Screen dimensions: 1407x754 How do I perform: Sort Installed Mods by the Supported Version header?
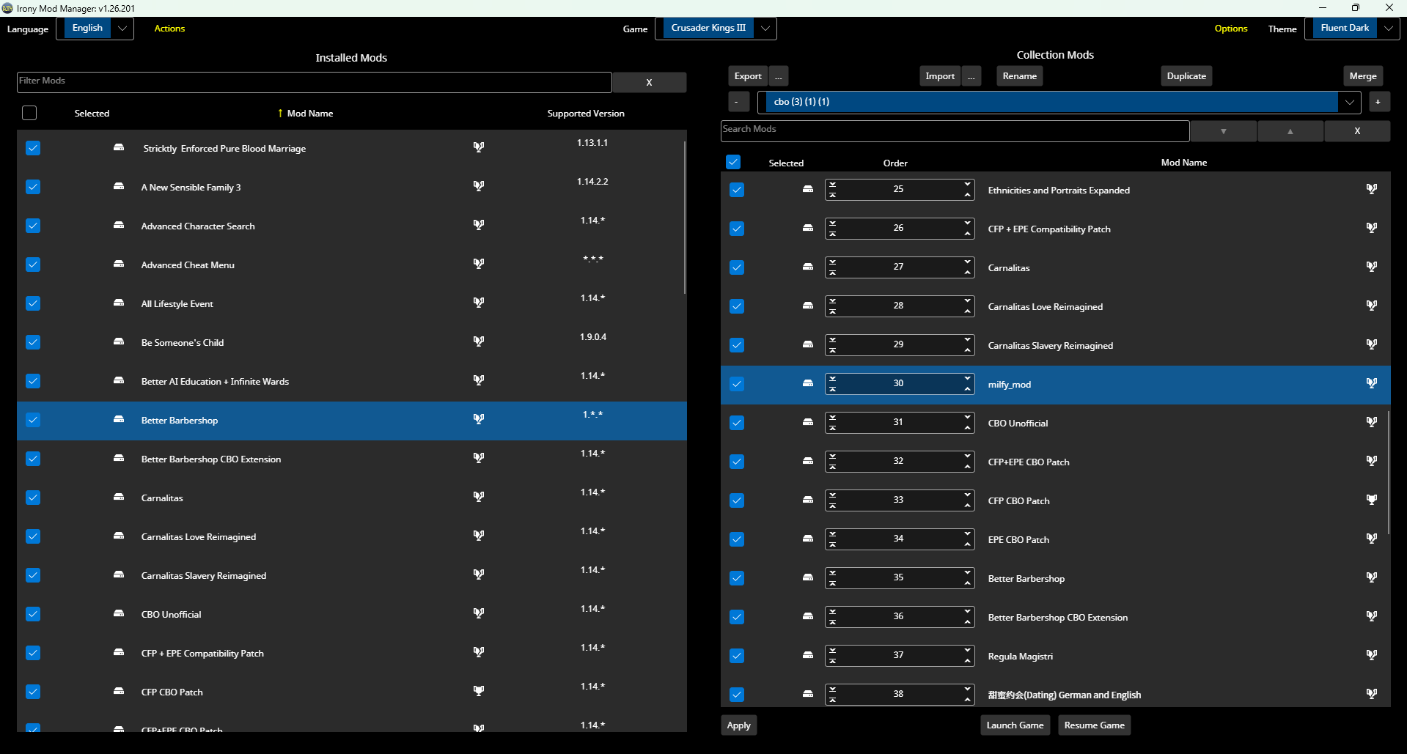tap(586, 114)
